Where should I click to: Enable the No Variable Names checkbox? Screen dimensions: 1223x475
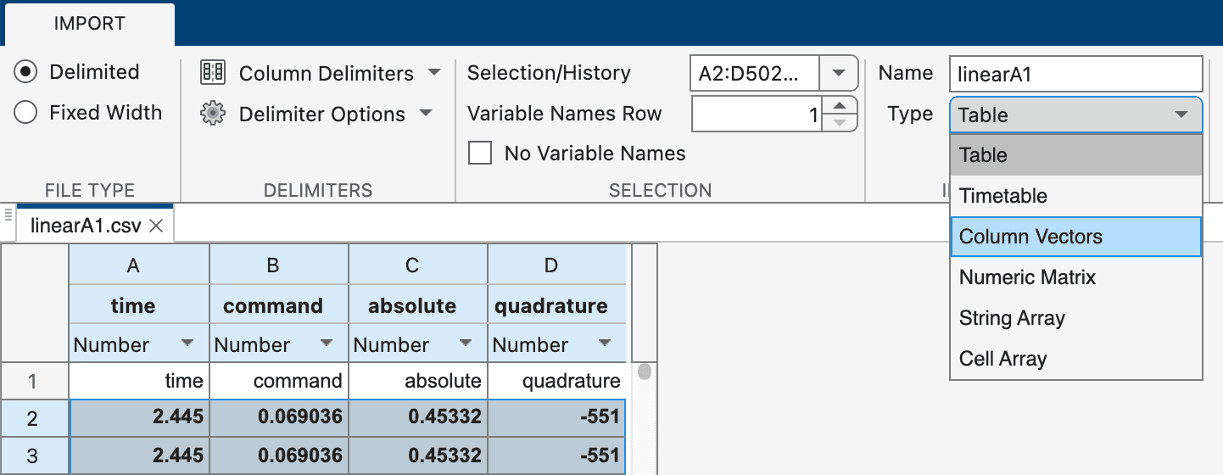480,154
